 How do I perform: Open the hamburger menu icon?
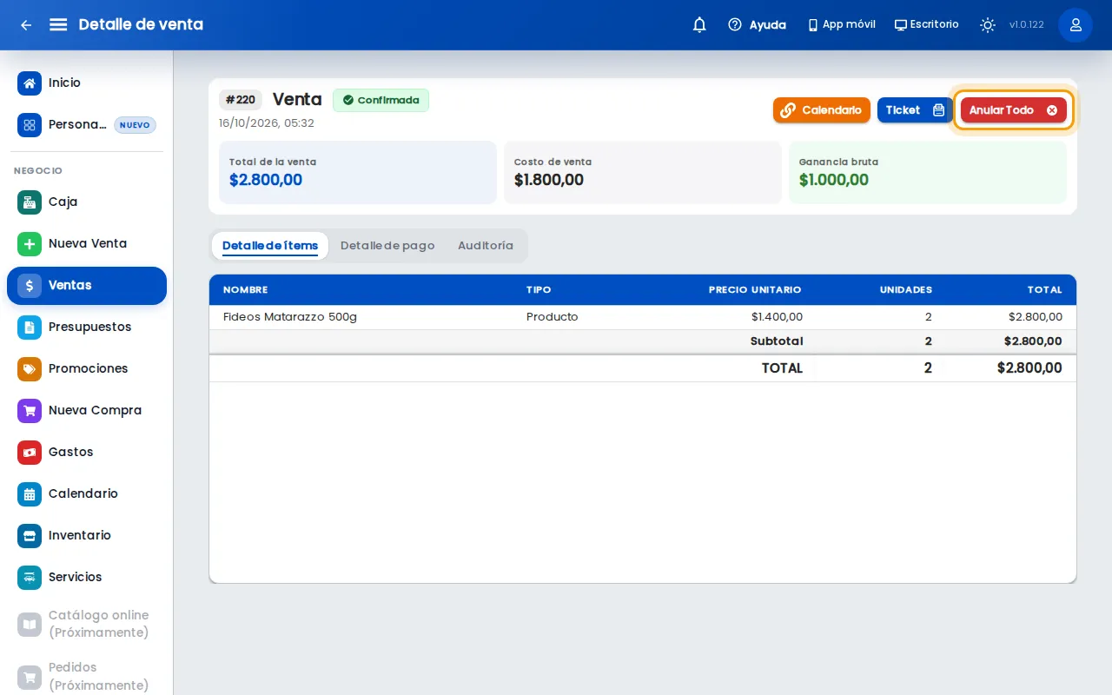point(58,24)
